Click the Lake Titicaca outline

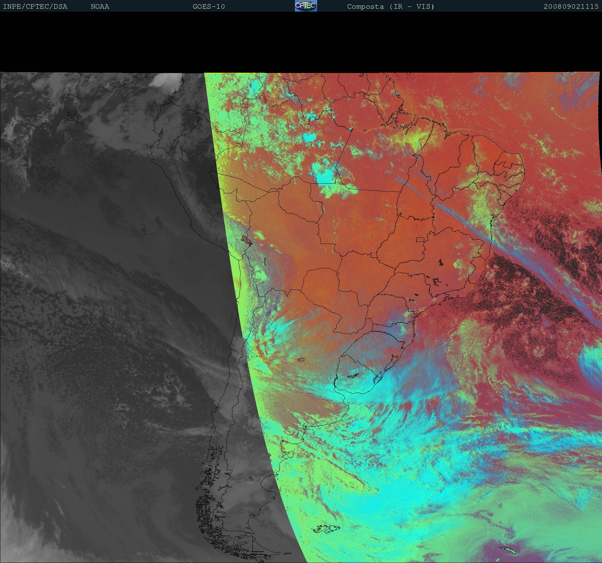pos(247,240)
